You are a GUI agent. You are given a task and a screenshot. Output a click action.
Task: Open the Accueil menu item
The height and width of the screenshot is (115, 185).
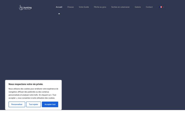59,7
